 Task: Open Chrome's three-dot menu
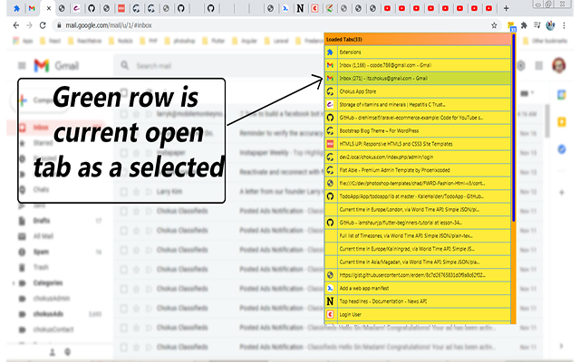coord(564,25)
